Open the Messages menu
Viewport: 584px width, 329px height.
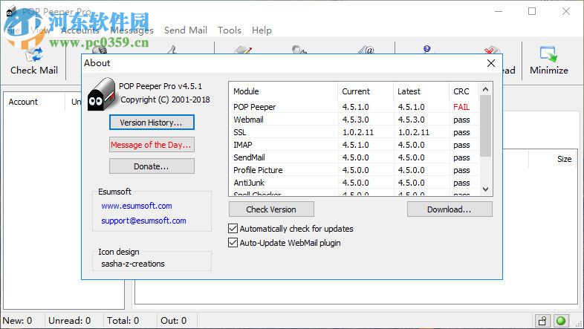(132, 30)
